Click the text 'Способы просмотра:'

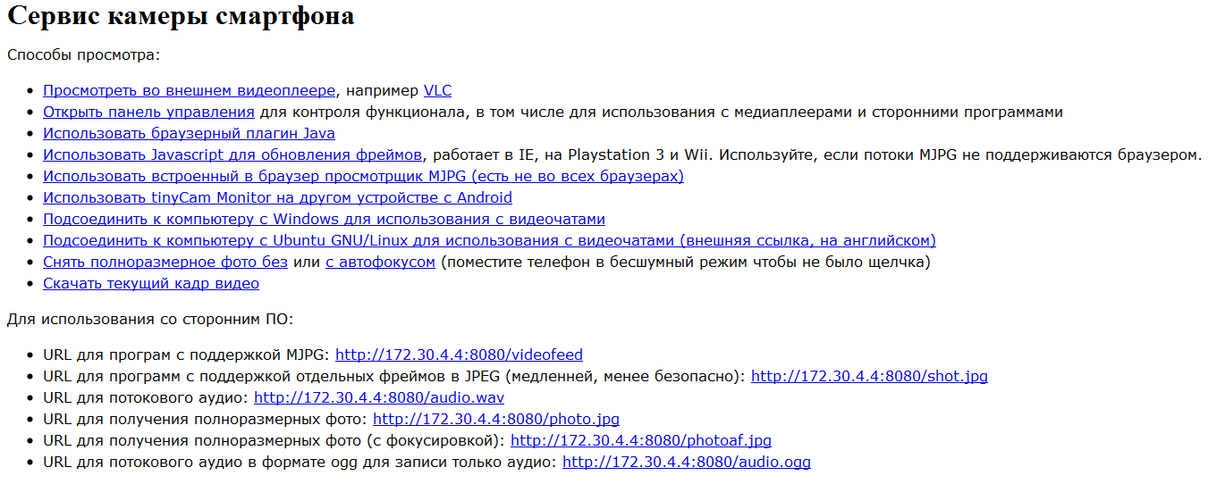83,55
